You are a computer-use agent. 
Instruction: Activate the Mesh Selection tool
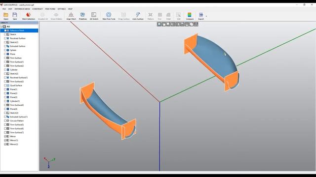pyautogui.click(x=29, y=16)
